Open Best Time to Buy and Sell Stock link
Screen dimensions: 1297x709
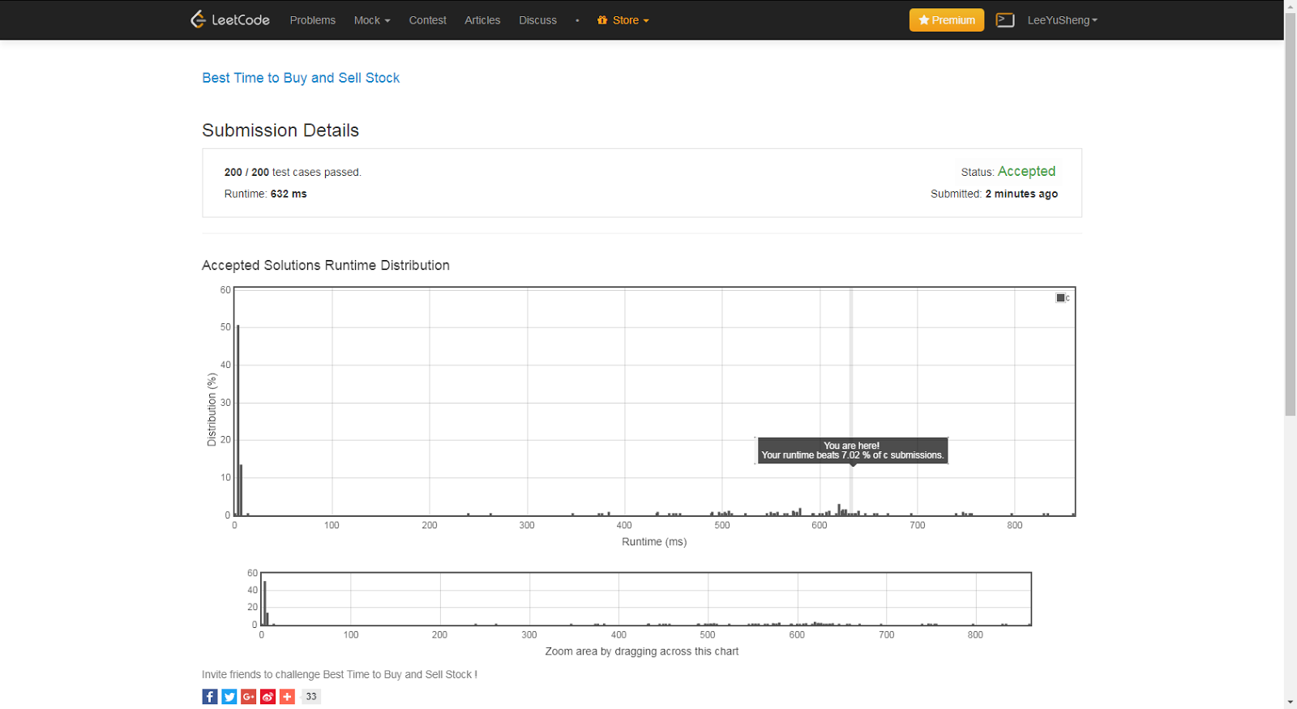301,78
